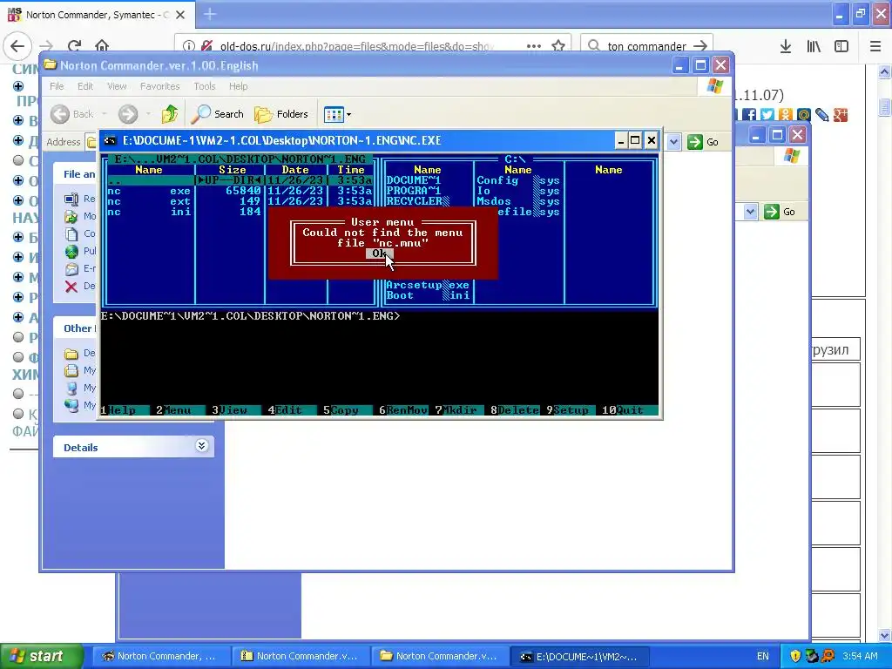Select the nc ext file row
892x669 pixels.
pos(240,201)
